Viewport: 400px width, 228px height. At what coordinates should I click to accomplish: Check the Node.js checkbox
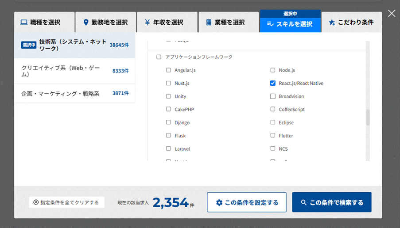[273, 70]
